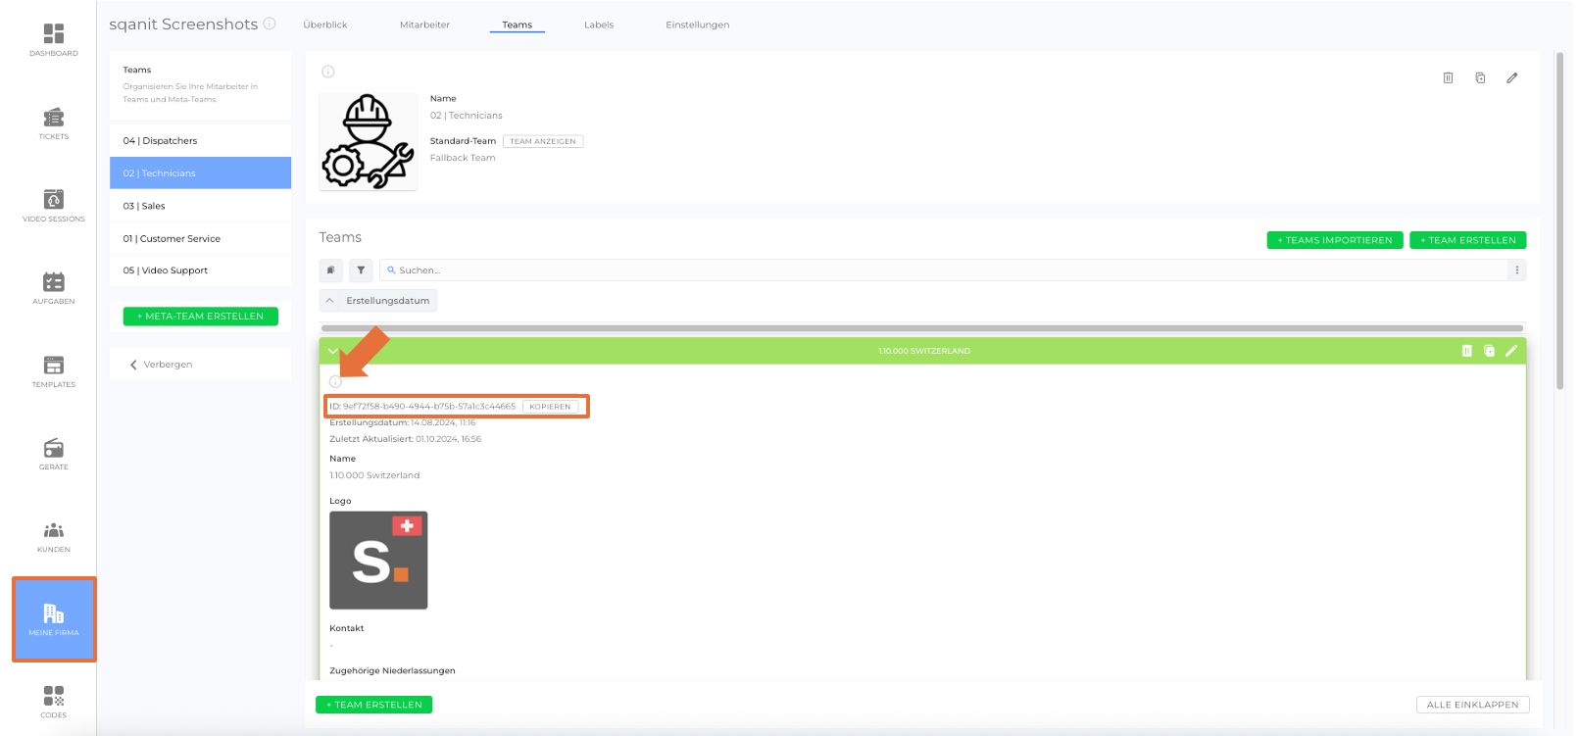Open the three-dot menu beside search
The image size is (1579, 736).
pyautogui.click(x=1516, y=270)
